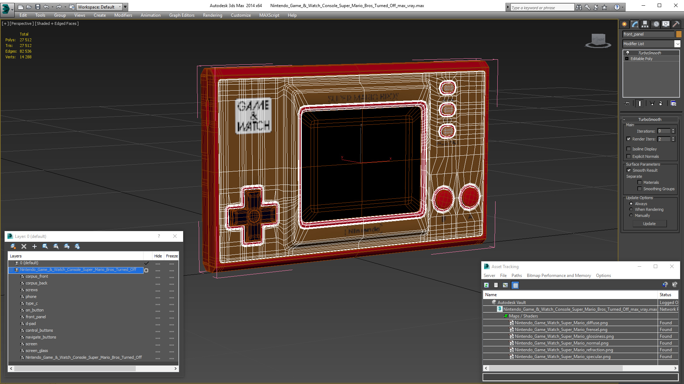
Task: Click Table View icon in Asset Tracking
Action: [x=515, y=285]
